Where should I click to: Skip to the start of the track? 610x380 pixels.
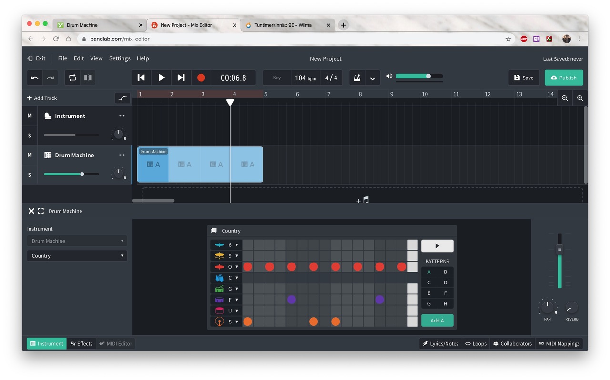point(141,78)
